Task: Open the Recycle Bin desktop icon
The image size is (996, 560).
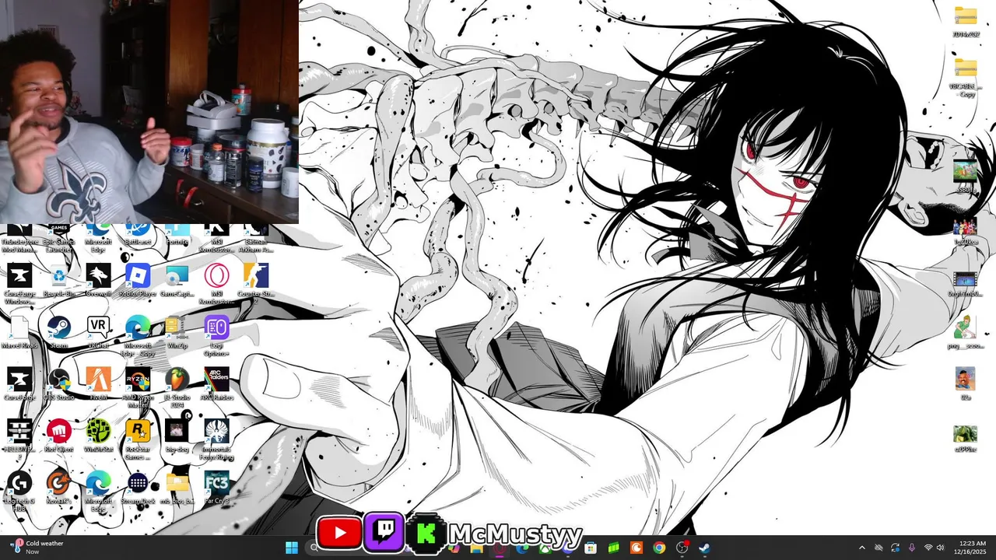Action: click(59, 282)
